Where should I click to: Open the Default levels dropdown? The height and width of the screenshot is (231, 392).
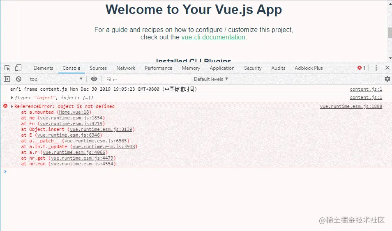(x=211, y=79)
